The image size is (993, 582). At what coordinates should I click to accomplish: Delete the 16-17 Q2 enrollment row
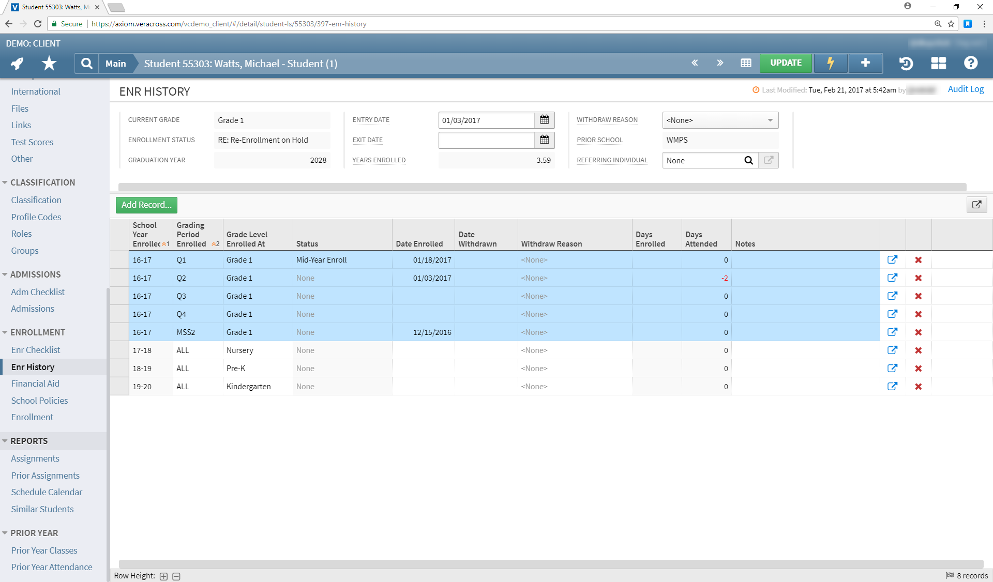919,278
